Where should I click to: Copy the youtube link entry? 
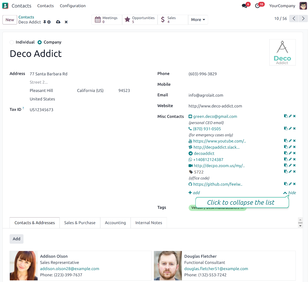pyautogui.click(x=286, y=141)
